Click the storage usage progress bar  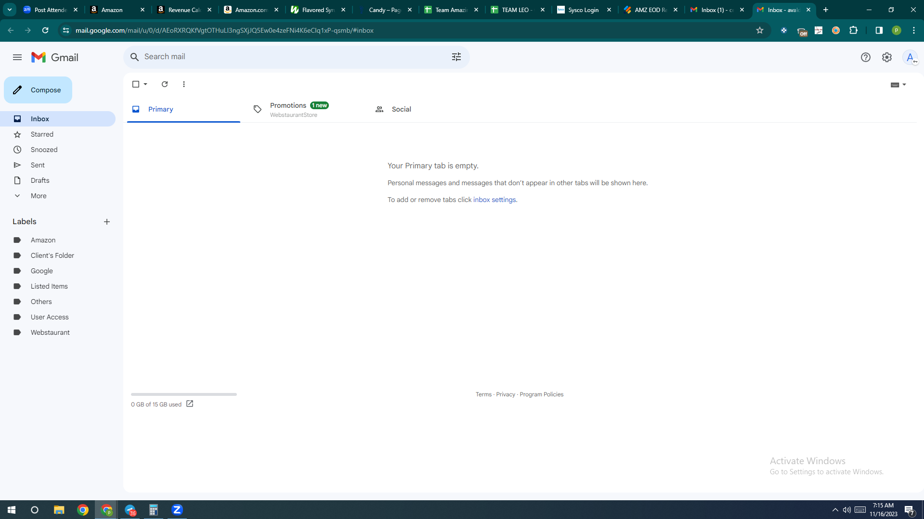[184, 394]
